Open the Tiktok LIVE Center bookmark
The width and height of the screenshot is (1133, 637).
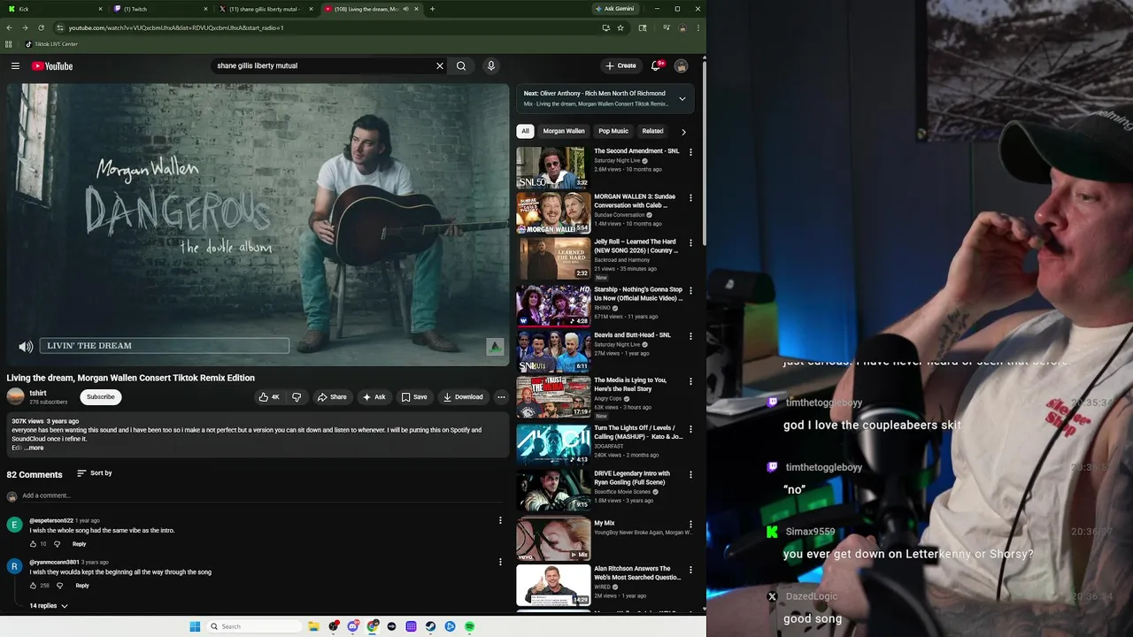[x=51, y=43]
